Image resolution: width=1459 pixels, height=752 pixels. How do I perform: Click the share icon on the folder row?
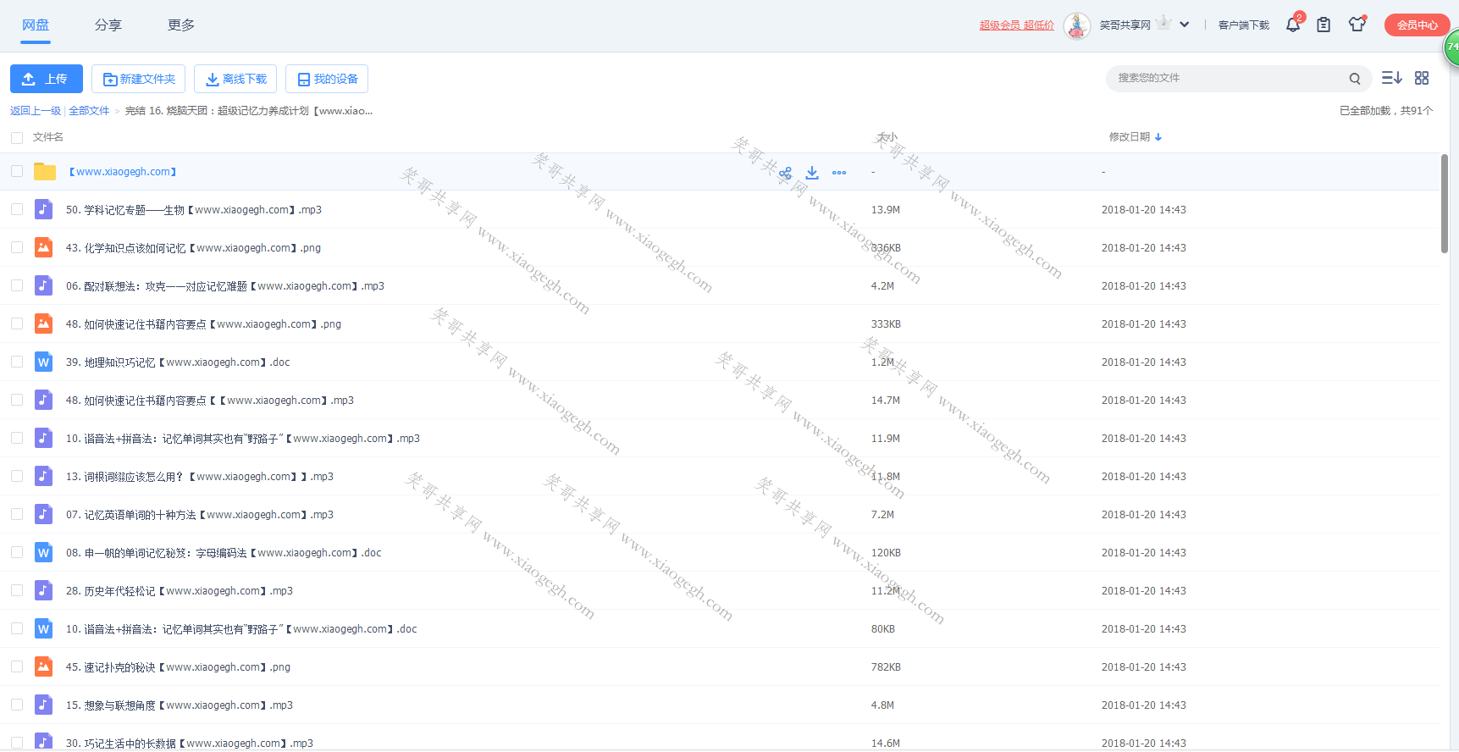(x=785, y=173)
